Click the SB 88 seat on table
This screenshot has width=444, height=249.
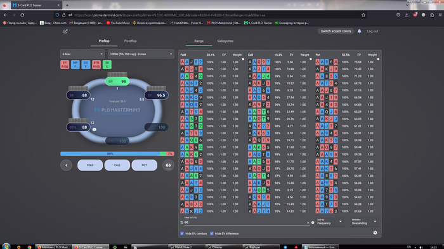(x=78, y=96)
